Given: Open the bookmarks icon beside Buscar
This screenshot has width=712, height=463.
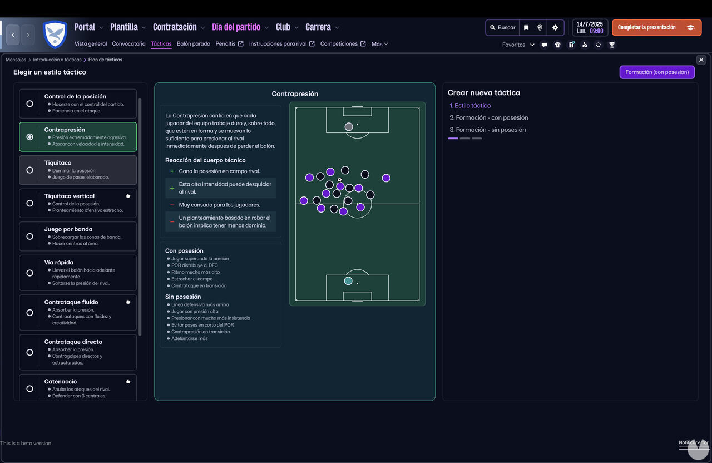Looking at the screenshot, I should (526, 27).
